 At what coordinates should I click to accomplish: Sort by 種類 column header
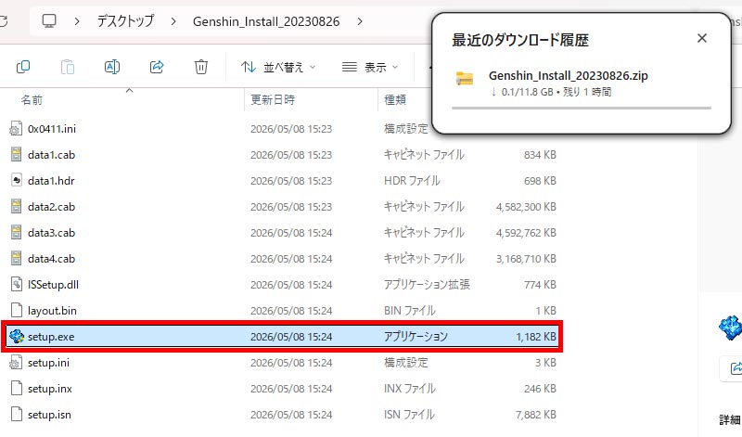click(x=395, y=100)
